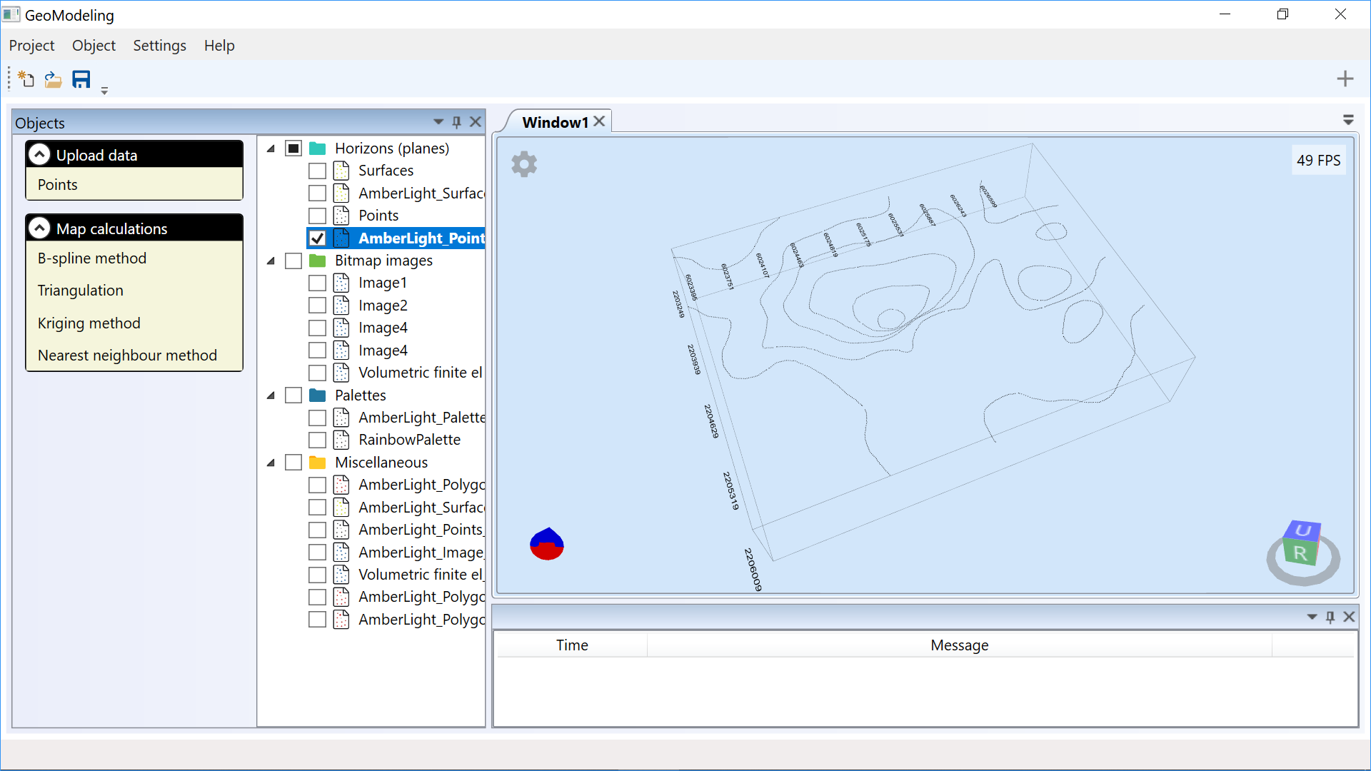Toggle the Horizons (planes) folder checkbox

click(x=293, y=148)
